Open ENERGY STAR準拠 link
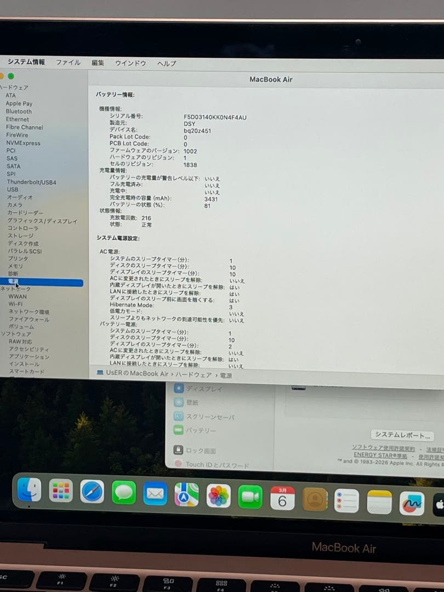The width and height of the screenshot is (444, 592). coord(380,455)
